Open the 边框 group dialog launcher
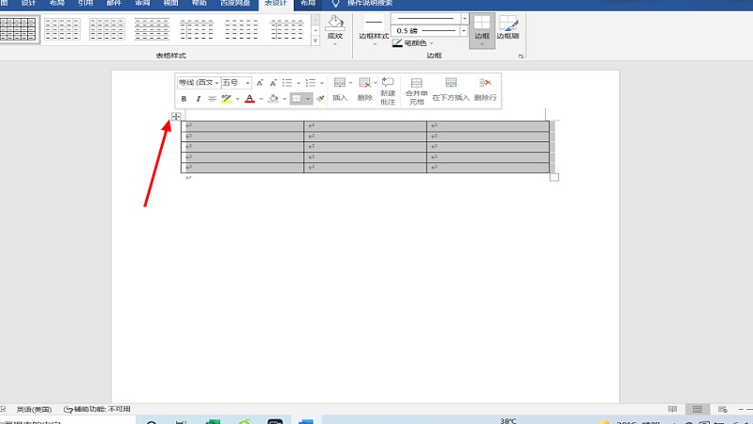Image resolution: width=753 pixels, height=424 pixels. click(521, 57)
